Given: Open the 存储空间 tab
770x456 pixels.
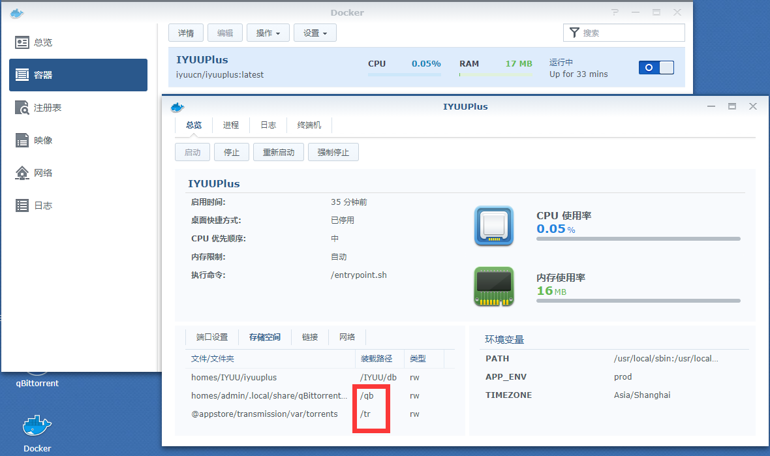Looking at the screenshot, I should pyautogui.click(x=265, y=337).
